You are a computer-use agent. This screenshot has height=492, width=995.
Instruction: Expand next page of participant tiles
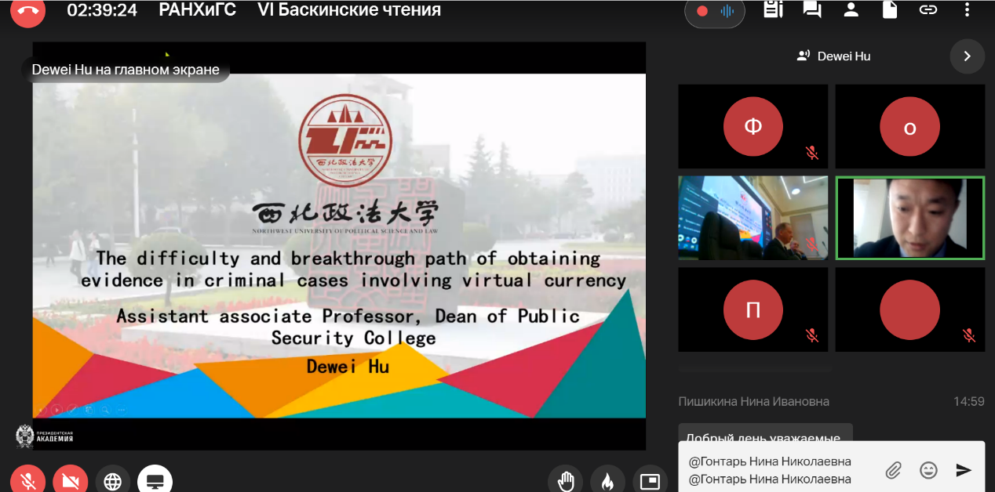tap(967, 56)
